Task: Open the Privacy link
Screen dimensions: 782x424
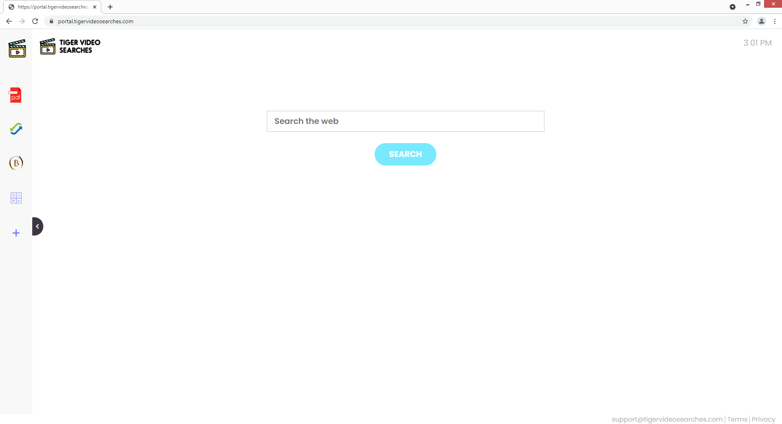Action: coord(763,419)
